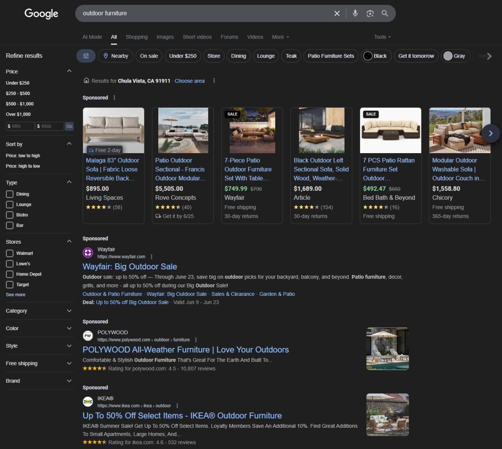Collapse the Price filter section
Screen dimensions: 502x449
(69, 71)
